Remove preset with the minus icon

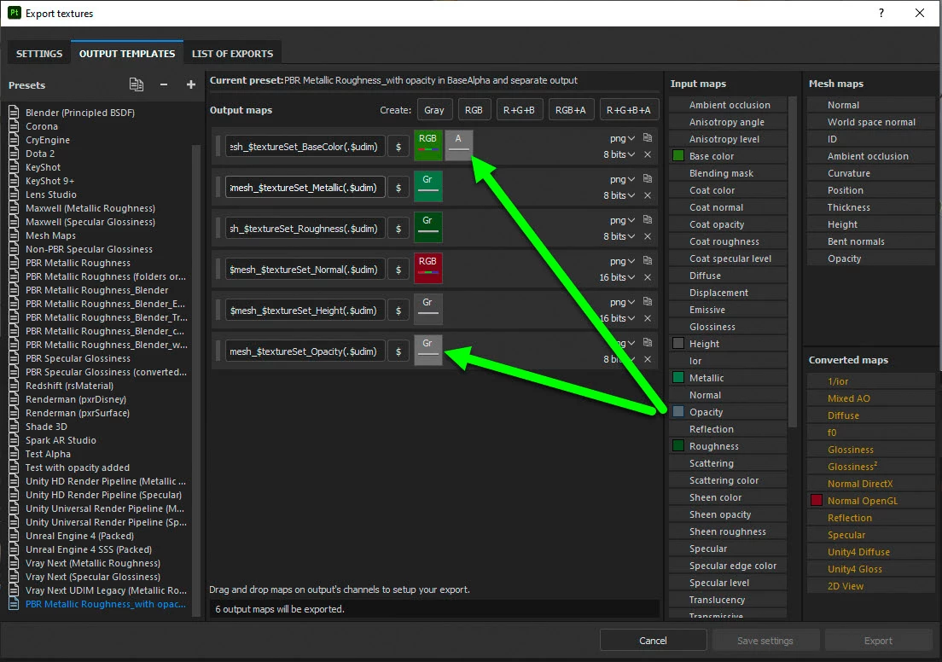164,84
